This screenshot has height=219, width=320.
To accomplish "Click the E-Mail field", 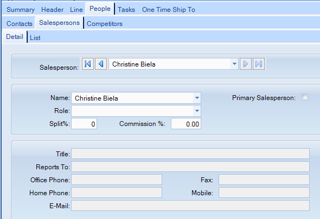I will click(190, 205).
